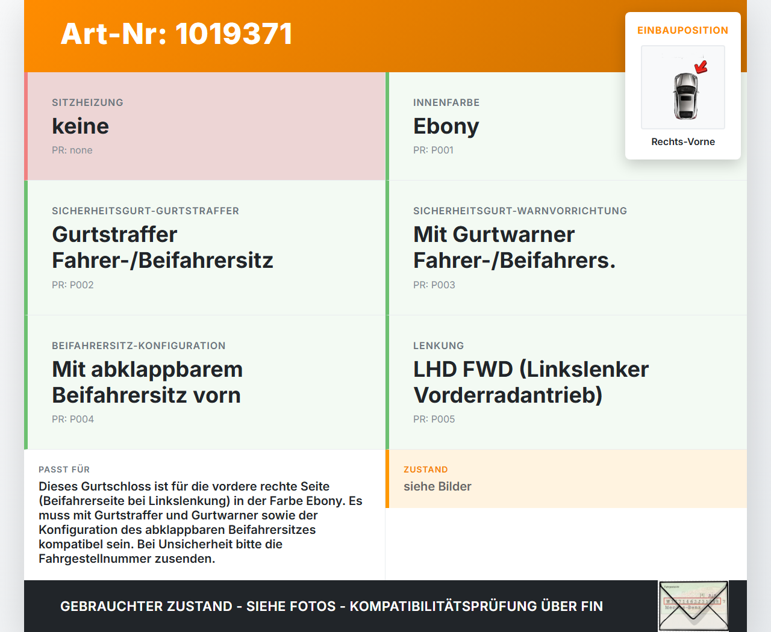Open the car position diagram thumbnail

(683, 87)
